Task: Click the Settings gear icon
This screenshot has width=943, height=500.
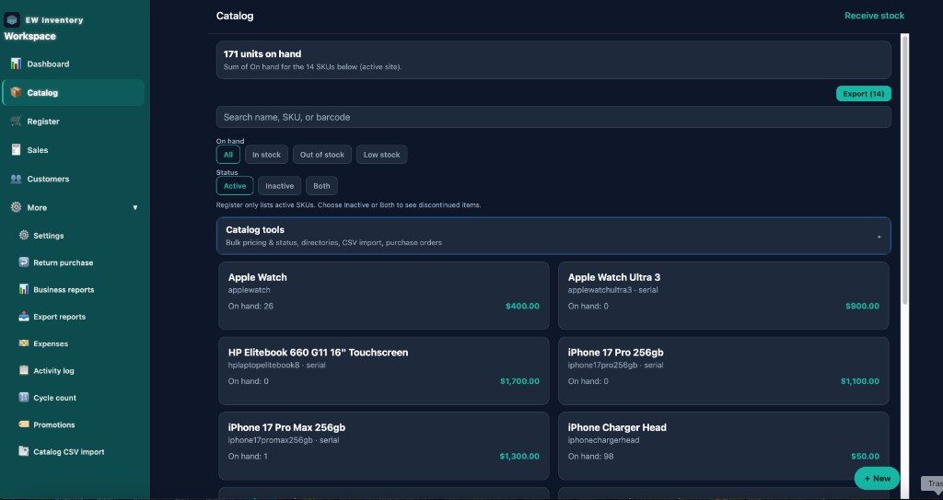Action: [23, 235]
